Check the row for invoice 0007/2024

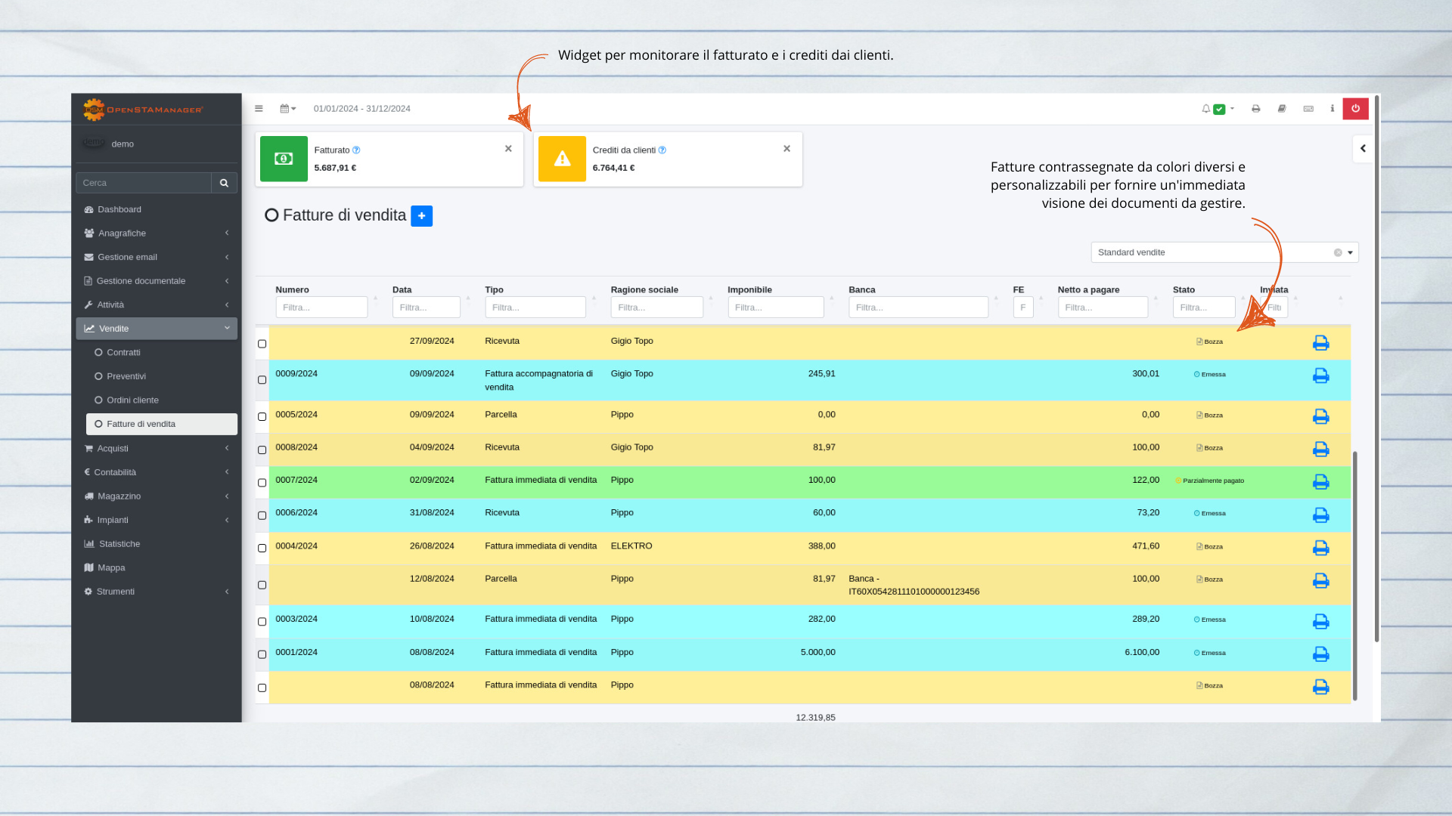[x=262, y=483]
